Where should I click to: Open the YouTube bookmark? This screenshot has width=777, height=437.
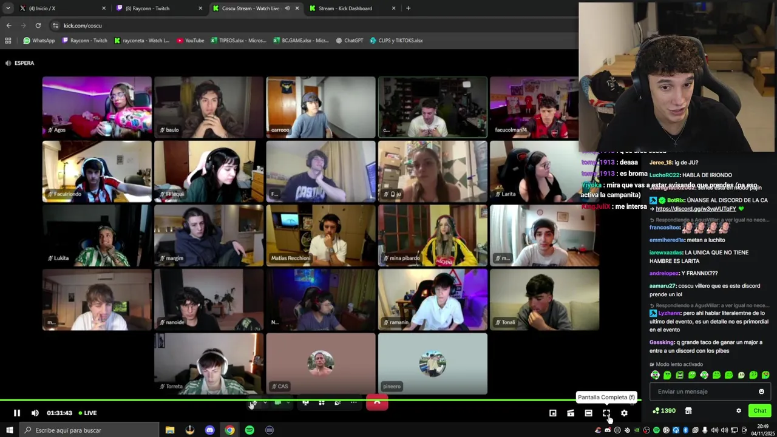[x=191, y=41]
